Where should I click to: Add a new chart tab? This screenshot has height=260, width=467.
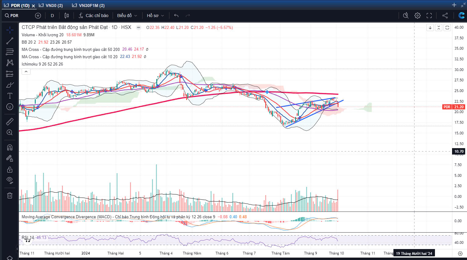click(454, 5)
